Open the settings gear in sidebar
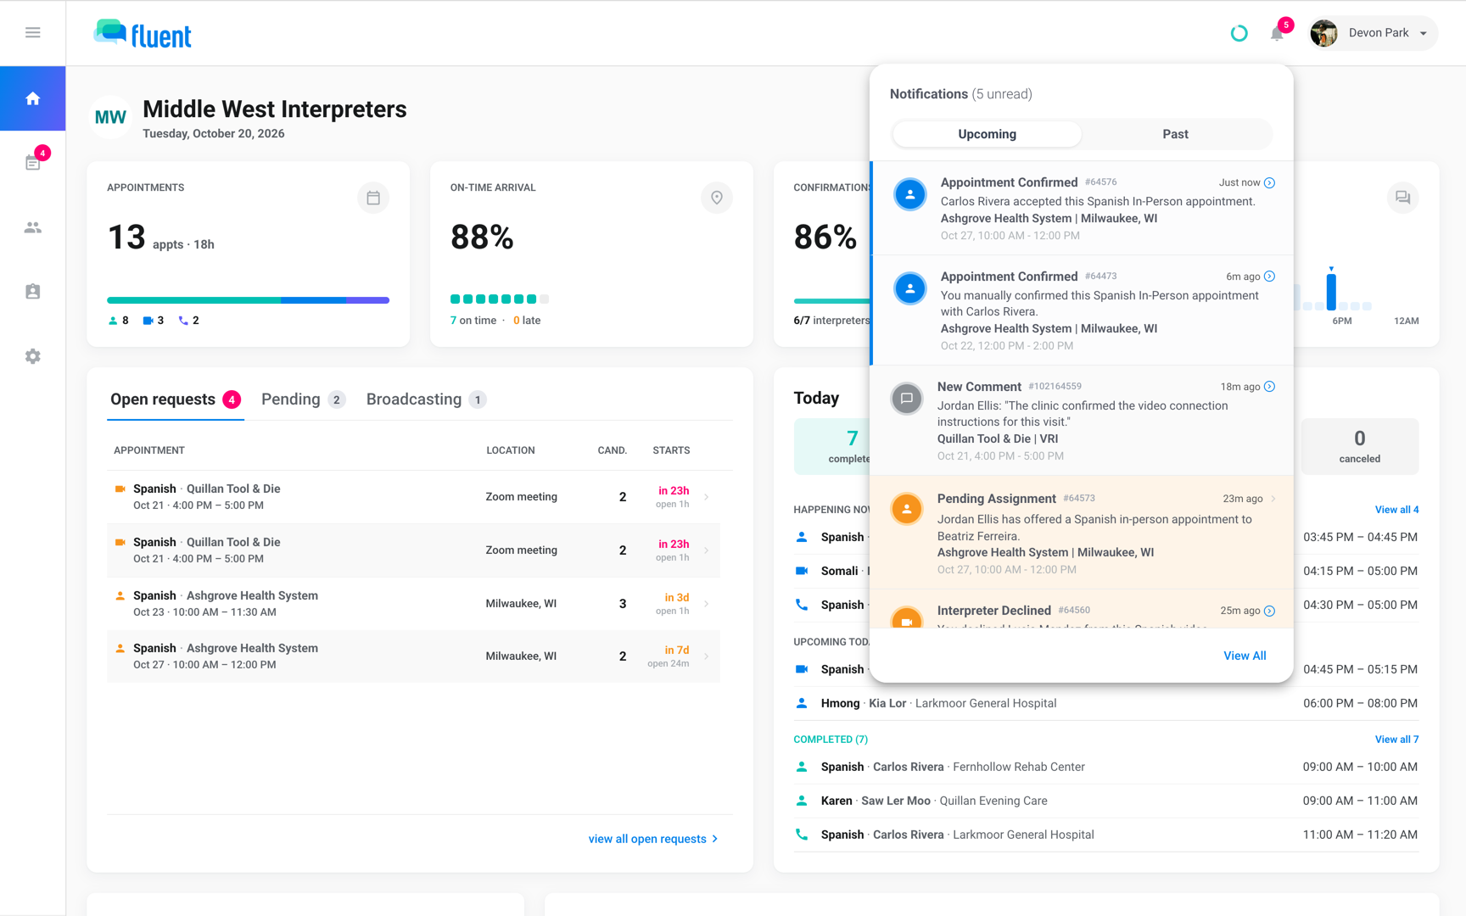Screen dimensions: 1466x916 point(32,356)
